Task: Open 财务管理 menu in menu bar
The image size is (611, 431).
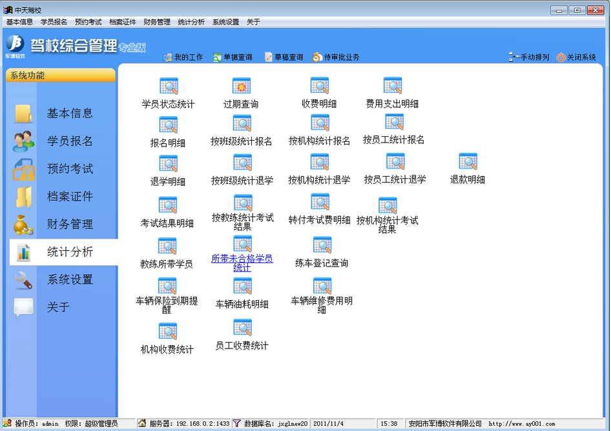Action: click(x=157, y=22)
